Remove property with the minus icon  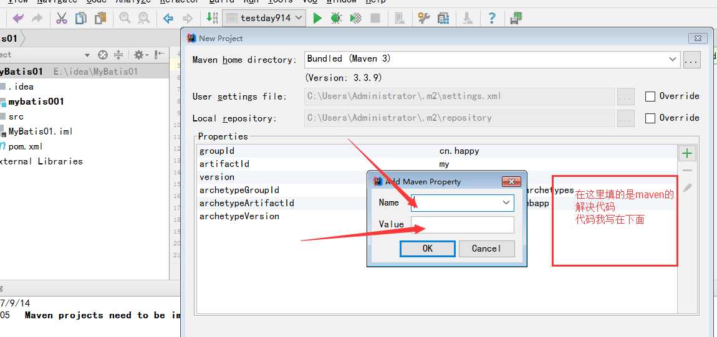[x=687, y=170]
